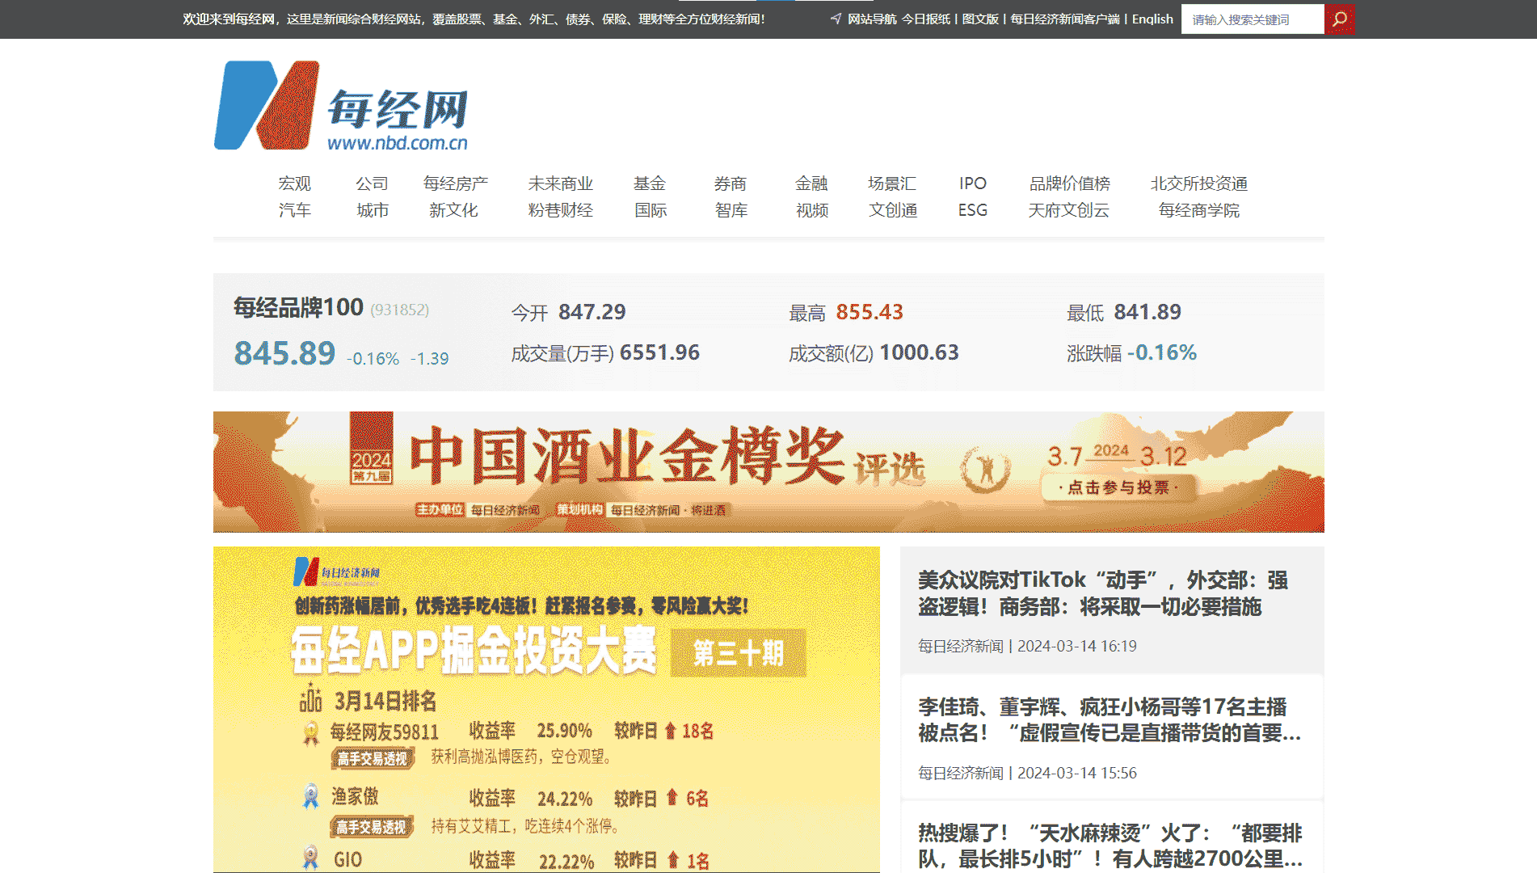Open the 券商 channel
The width and height of the screenshot is (1537, 873).
click(731, 183)
